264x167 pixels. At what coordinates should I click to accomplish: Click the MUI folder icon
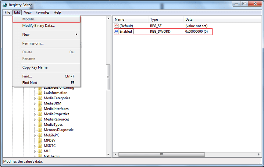[40, 151]
